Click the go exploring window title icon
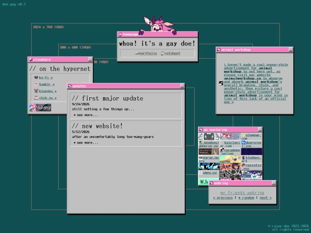311x233 pixels. coord(201,129)
